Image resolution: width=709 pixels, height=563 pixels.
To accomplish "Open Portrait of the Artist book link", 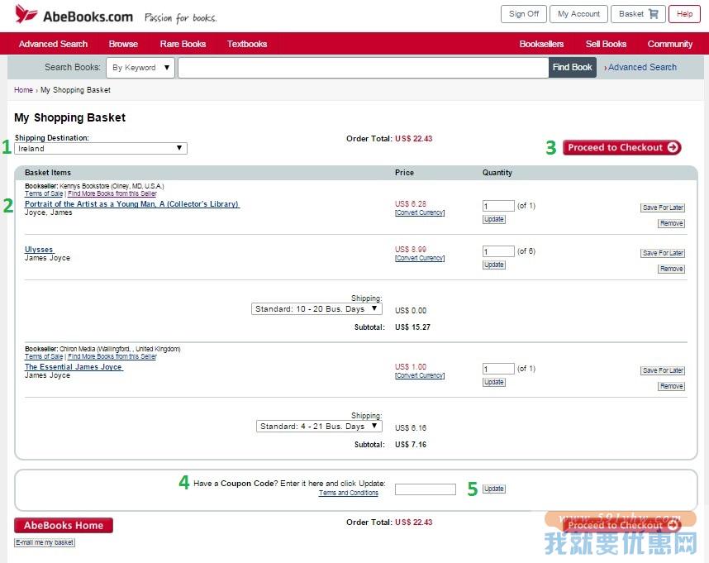I will pyautogui.click(x=132, y=204).
